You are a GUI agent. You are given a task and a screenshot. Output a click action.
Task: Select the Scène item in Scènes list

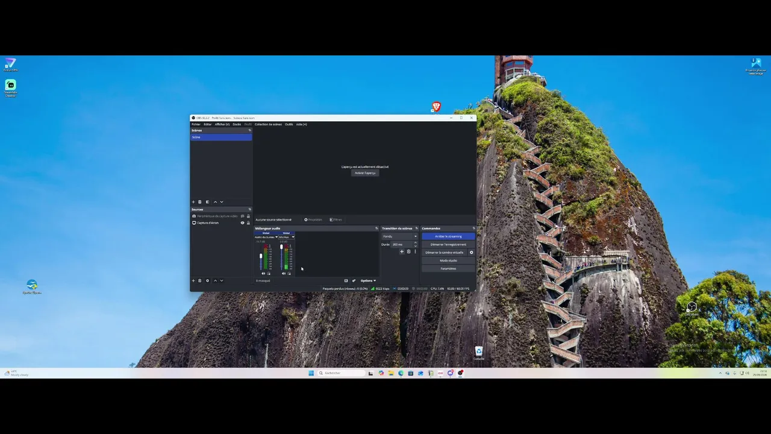221,137
